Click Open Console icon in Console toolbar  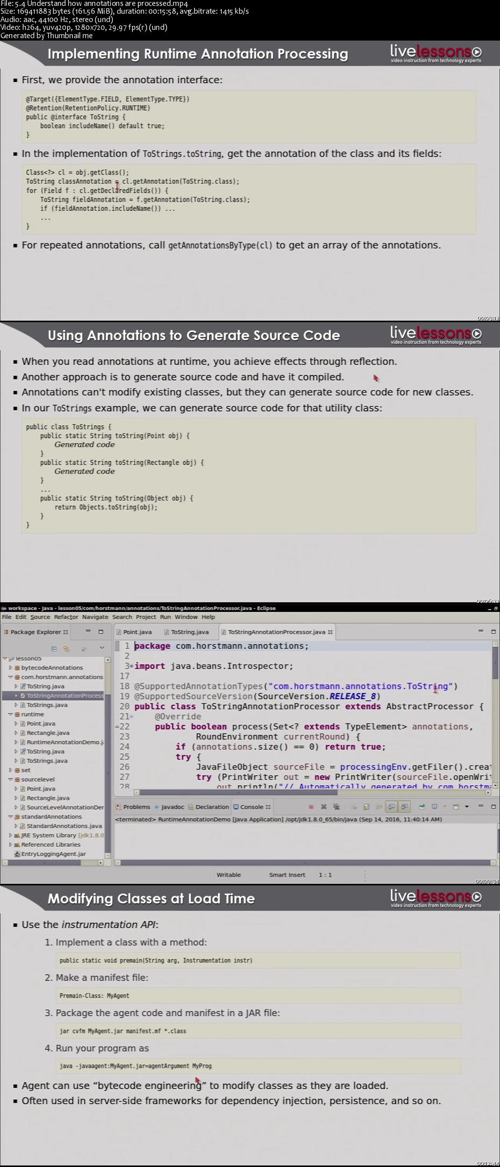click(456, 807)
